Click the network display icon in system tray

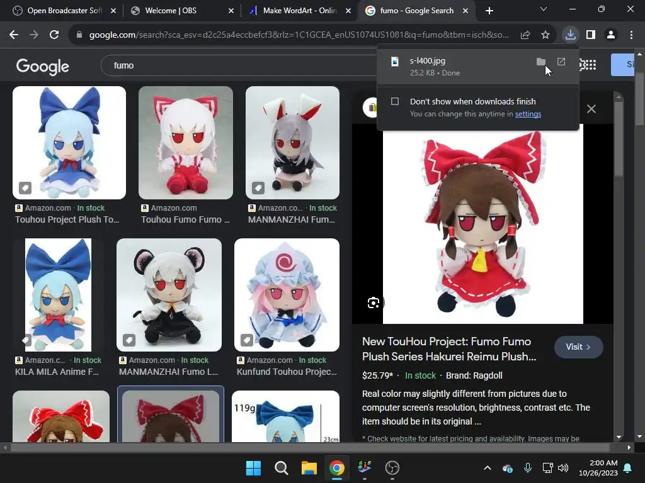coord(547,468)
